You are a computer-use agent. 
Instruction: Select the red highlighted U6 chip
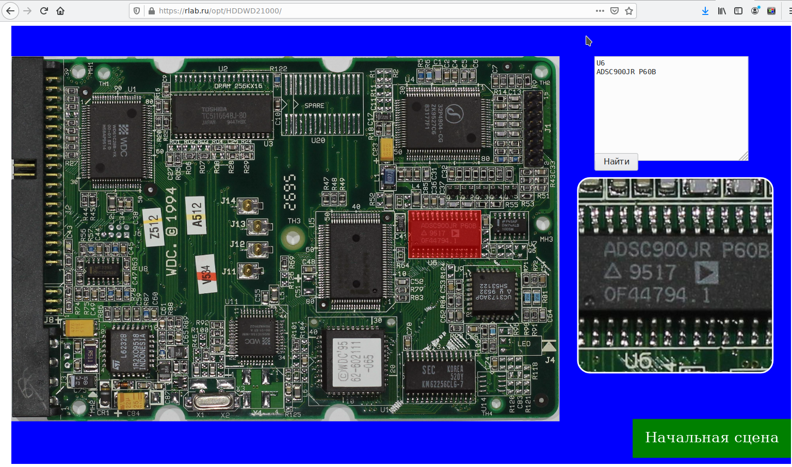pyautogui.click(x=444, y=233)
